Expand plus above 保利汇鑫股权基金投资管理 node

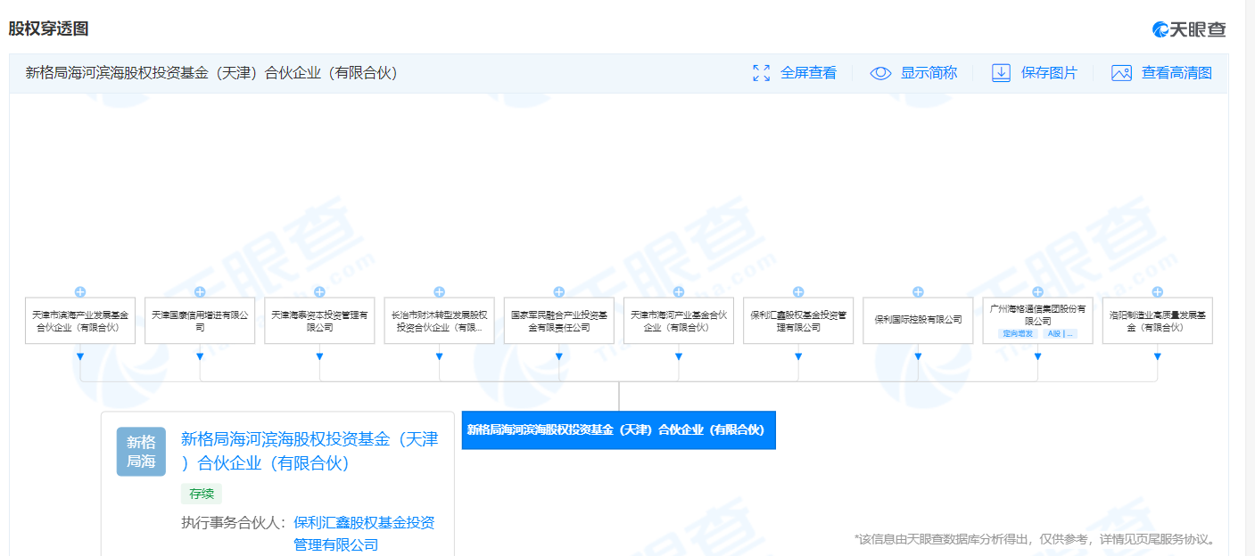[x=798, y=291]
